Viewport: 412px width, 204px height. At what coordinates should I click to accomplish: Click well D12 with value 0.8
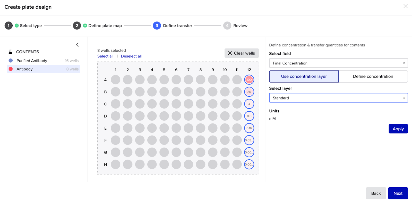tap(249, 116)
